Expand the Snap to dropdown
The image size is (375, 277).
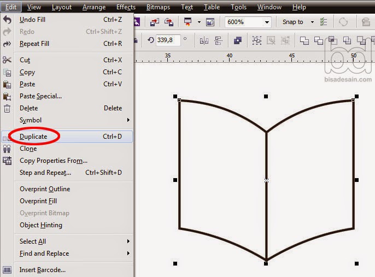312,22
